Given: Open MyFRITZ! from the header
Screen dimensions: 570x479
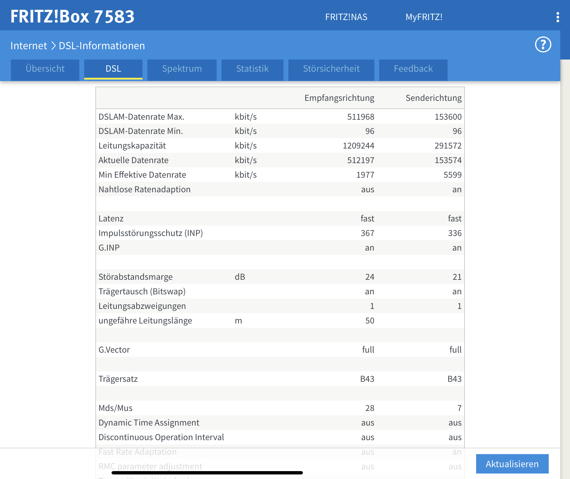Looking at the screenshot, I should coord(424,17).
